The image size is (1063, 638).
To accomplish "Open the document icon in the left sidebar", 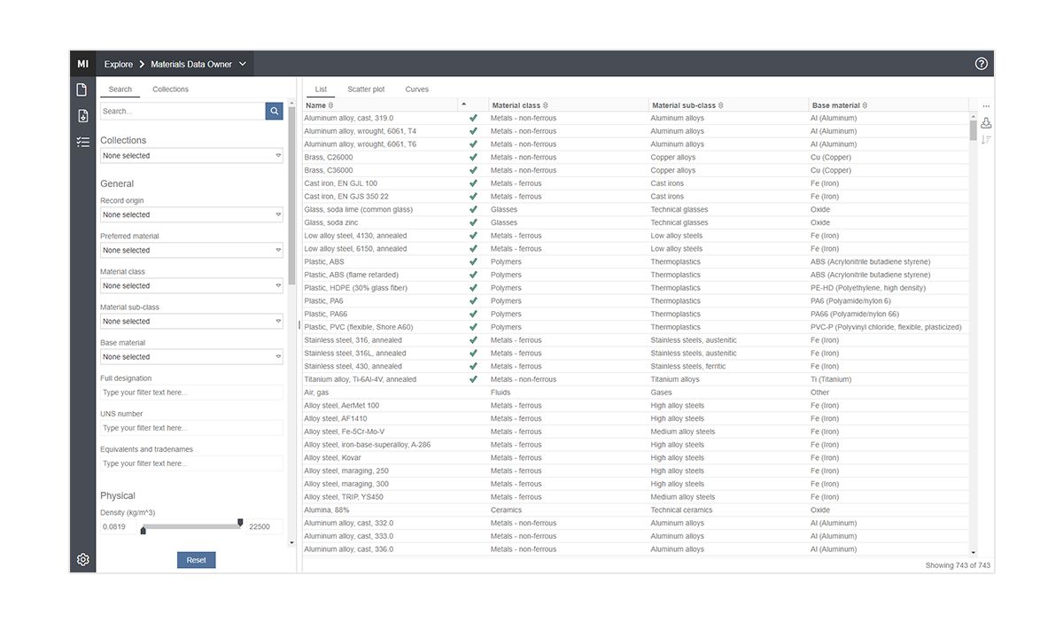I will click(82, 89).
